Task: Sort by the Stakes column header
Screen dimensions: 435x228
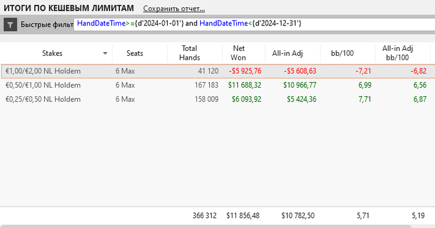Action: point(52,53)
